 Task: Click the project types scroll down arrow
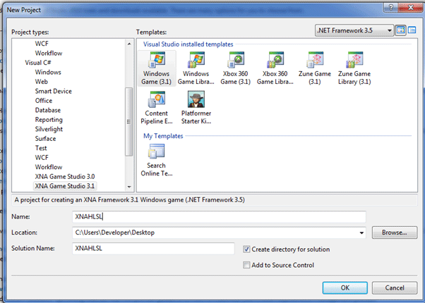[x=129, y=187]
